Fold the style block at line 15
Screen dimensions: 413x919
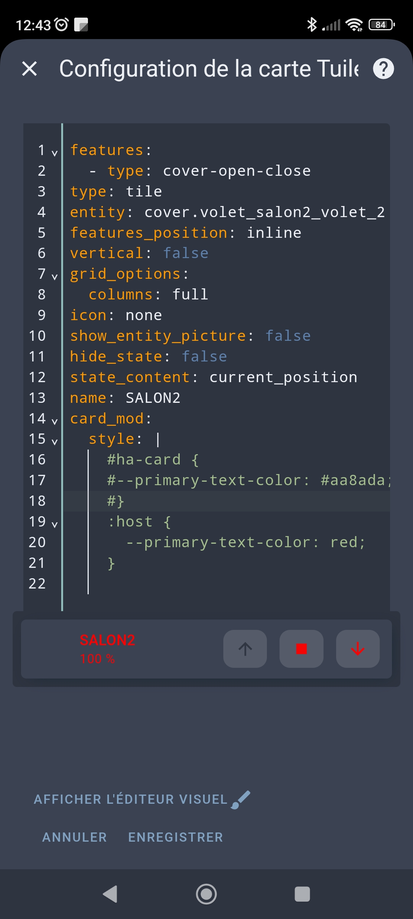[x=55, y=442]
